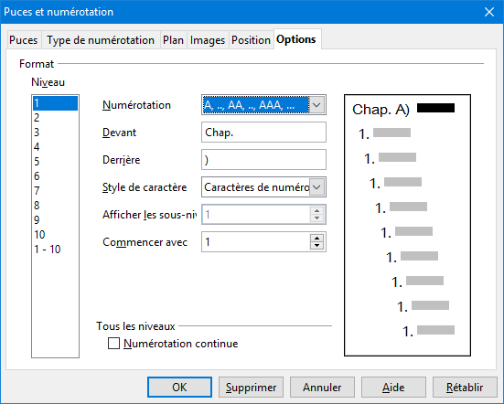Open help with the Aide button

coord(393,388)
